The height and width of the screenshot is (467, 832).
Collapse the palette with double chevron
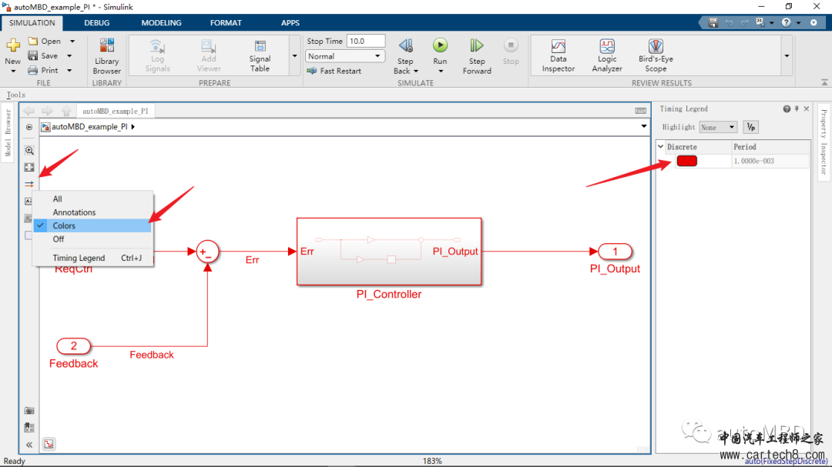click(x=29, y=445)
